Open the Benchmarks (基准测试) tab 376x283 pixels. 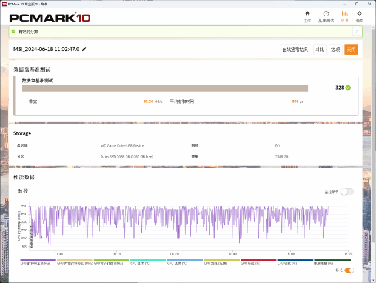[x=326, y=16]
